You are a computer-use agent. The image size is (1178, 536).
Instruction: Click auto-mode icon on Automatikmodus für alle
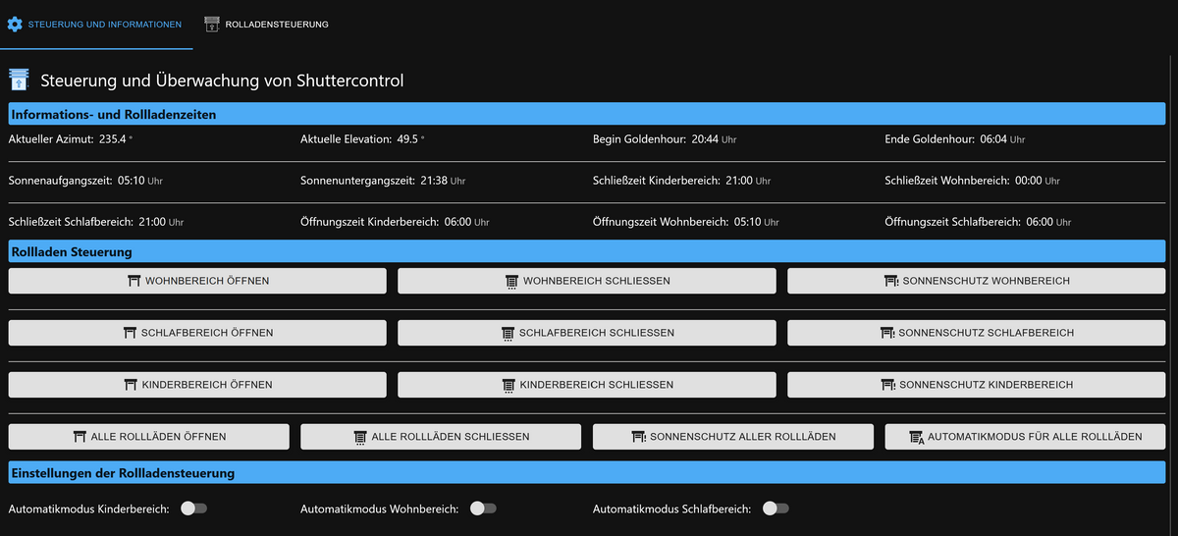click(916, 437)
